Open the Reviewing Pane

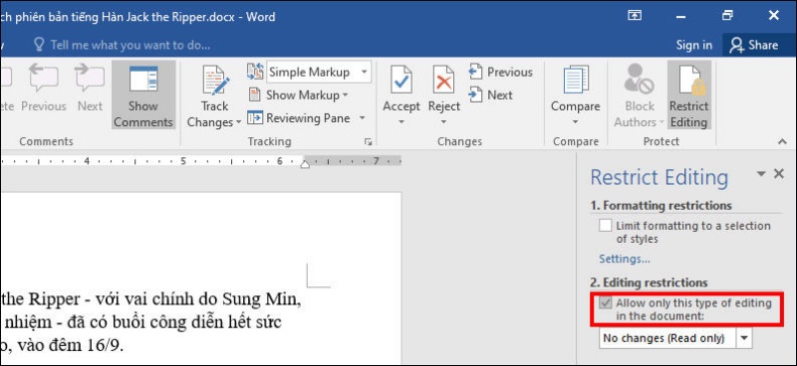coord(299,118)
